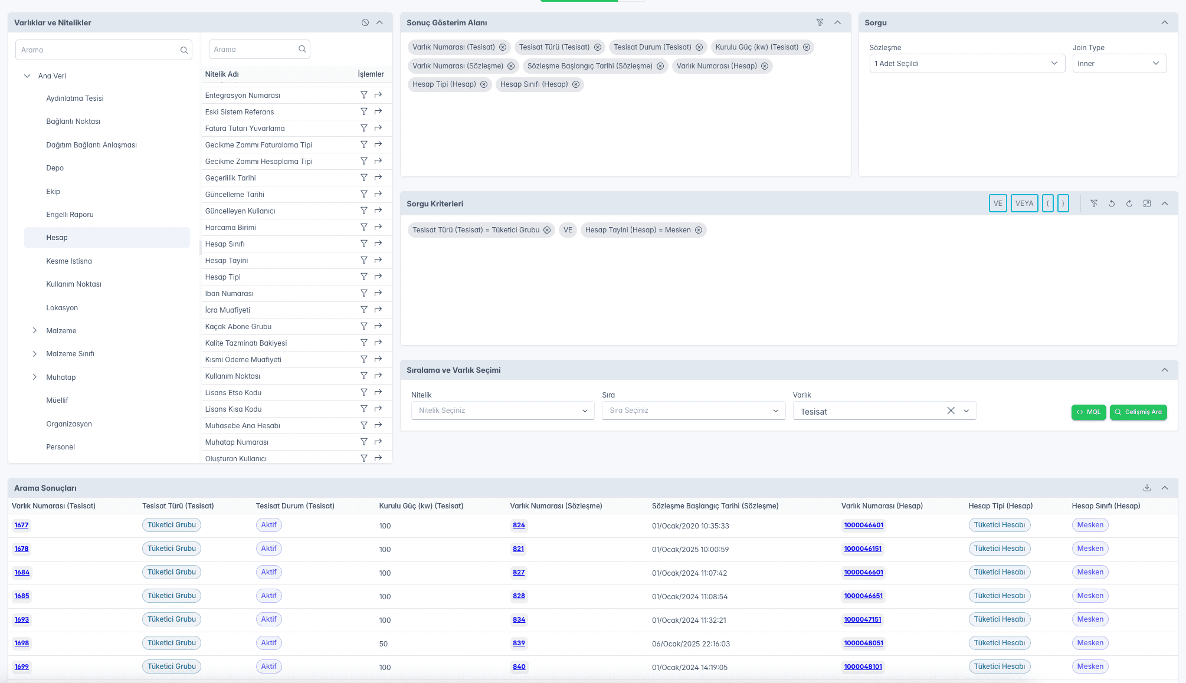Click arrow icon next to Hesap Sınıfı
Image resolution: width=1186 pixels, height=683 pixels.
click(x=378, y=244)
